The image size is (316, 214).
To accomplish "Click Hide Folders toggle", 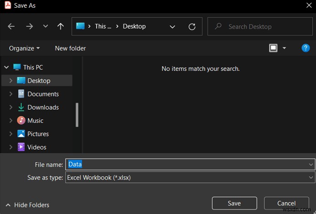I will 27,205.
